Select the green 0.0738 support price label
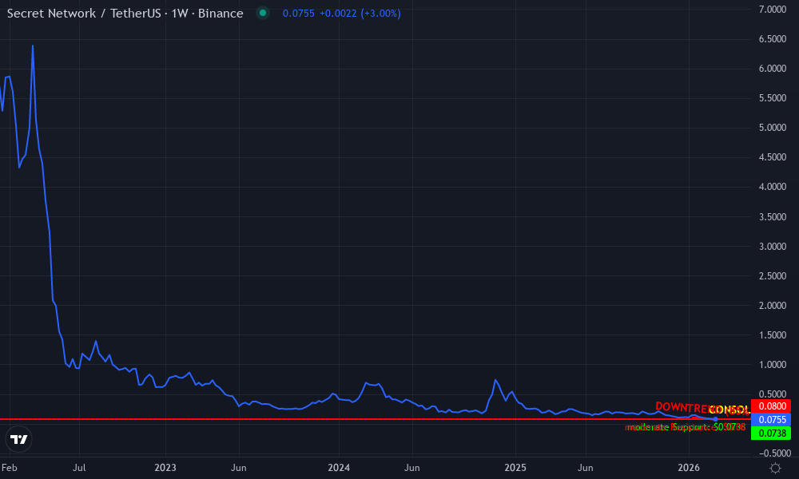Image resolution: width=799 pixels, height=479 pixels. tap(772, 431)
